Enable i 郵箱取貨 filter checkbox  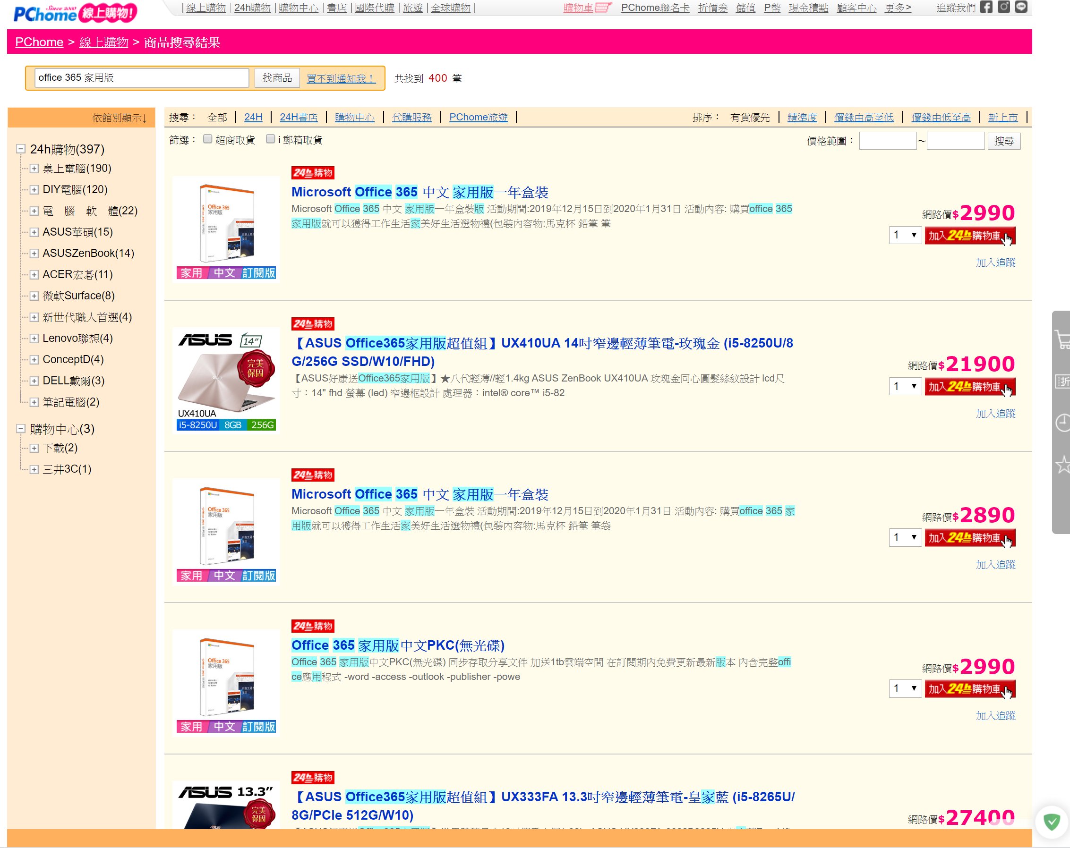271,139
